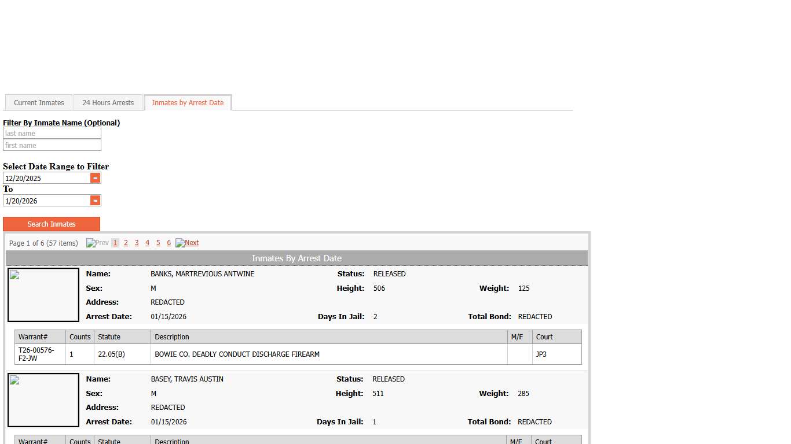791x444 pixels.
Task: Open the 24 Hours Arrests tab
Action: (108, 103)
